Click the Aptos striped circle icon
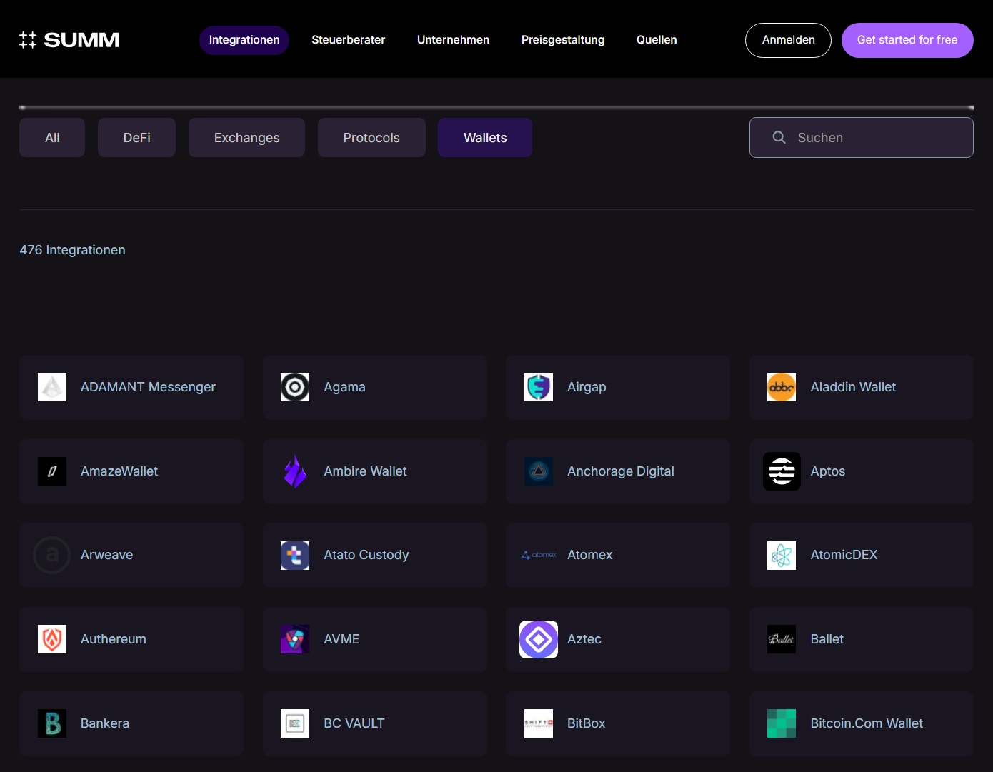The image size is (993, 772). pyautogui.click(x=782, y=471)
